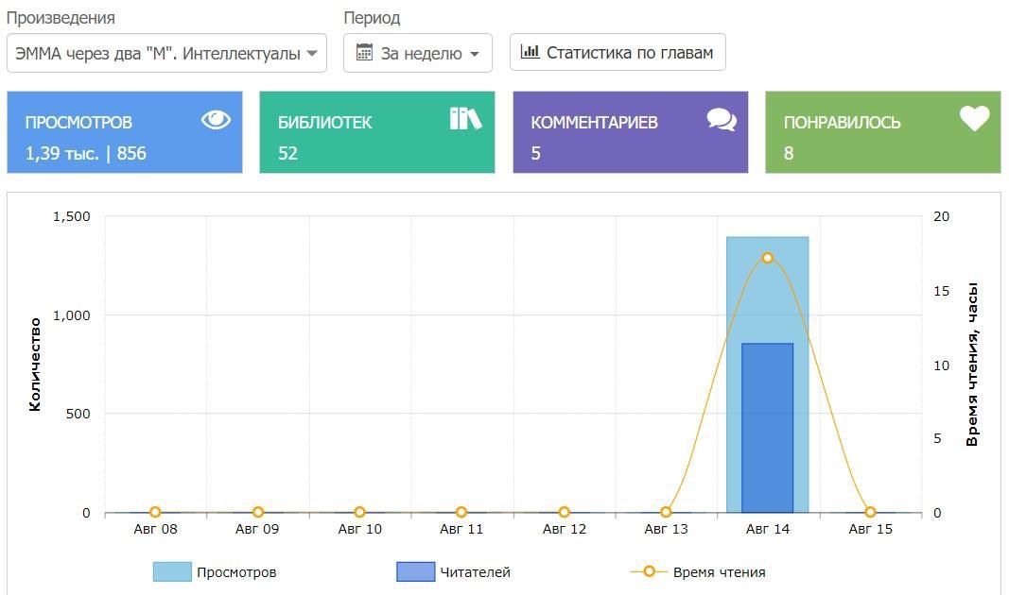1009x595 pixels.
Task: Open the Комментариев summary card
Action: coord(630,132)
